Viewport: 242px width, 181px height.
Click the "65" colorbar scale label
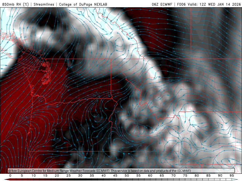pyautogui.click(x=162, y=176)
